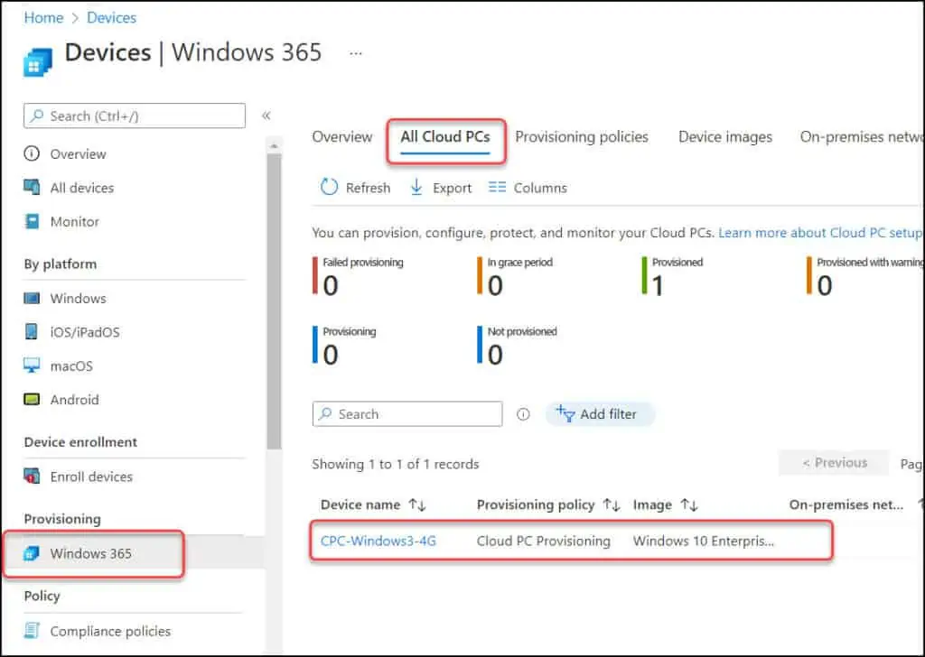The image size is (925, 657).
Task: Open the Overview tab
Action: 342,136
